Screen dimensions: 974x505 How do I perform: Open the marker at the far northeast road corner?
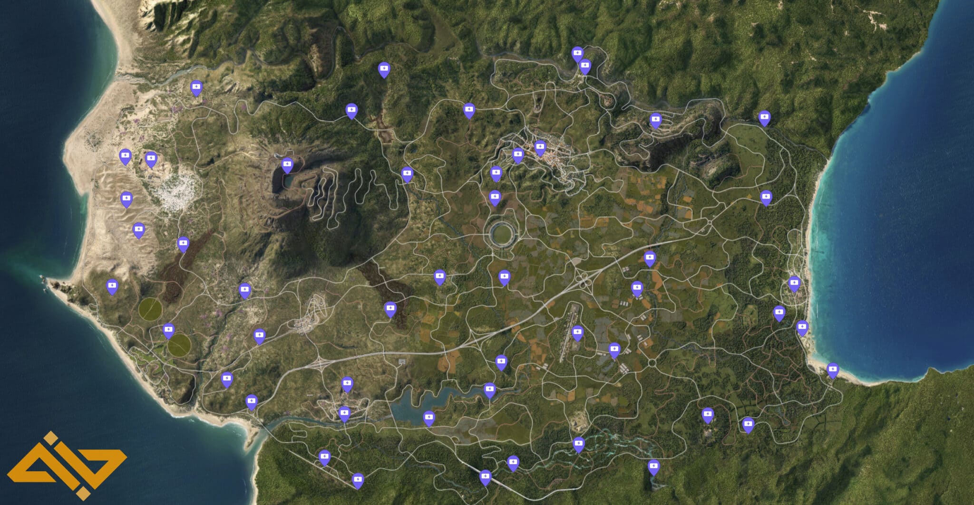click(x=764, y=118)
